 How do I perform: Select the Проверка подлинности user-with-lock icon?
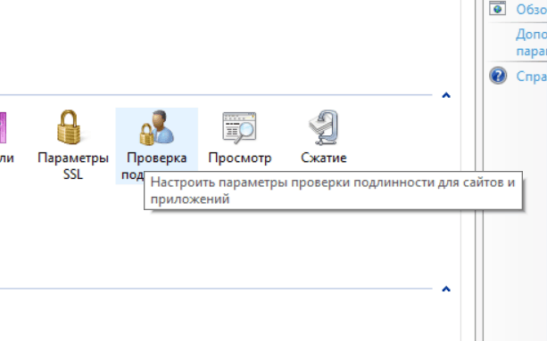(x=157, y=127)
